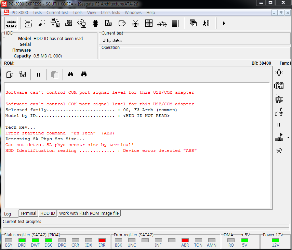The height and width of the screenshot is (250, 292).
Task: Click the red ABR error indicator
Action: click(x=185, y=240)
